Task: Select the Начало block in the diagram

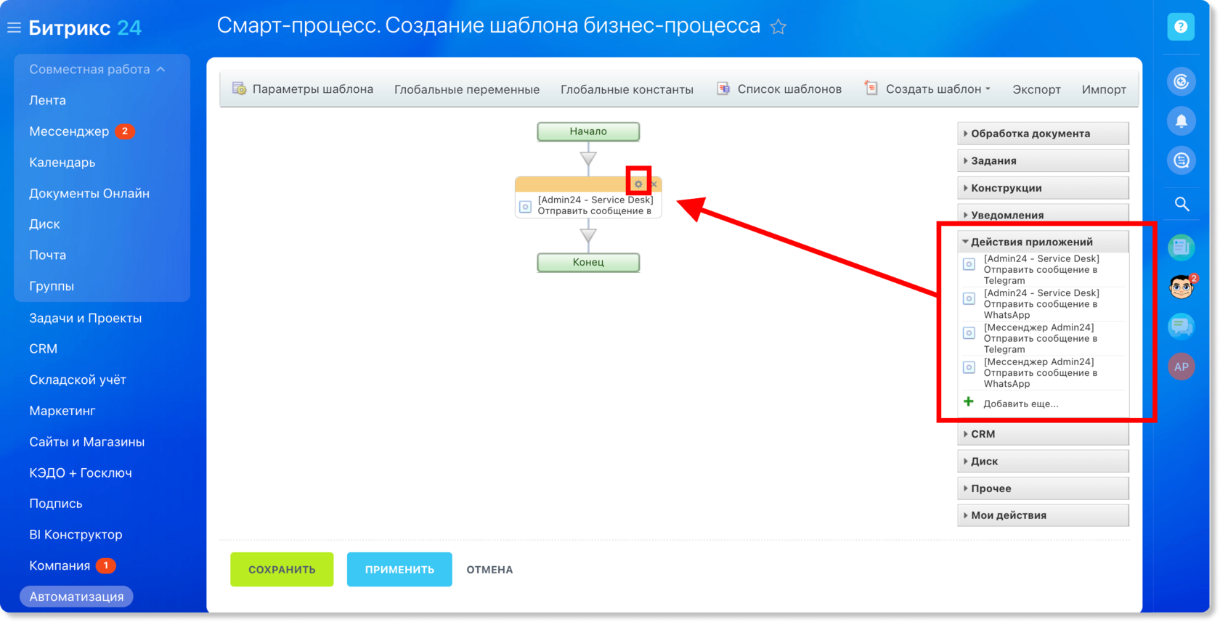Action: (588, 131)
